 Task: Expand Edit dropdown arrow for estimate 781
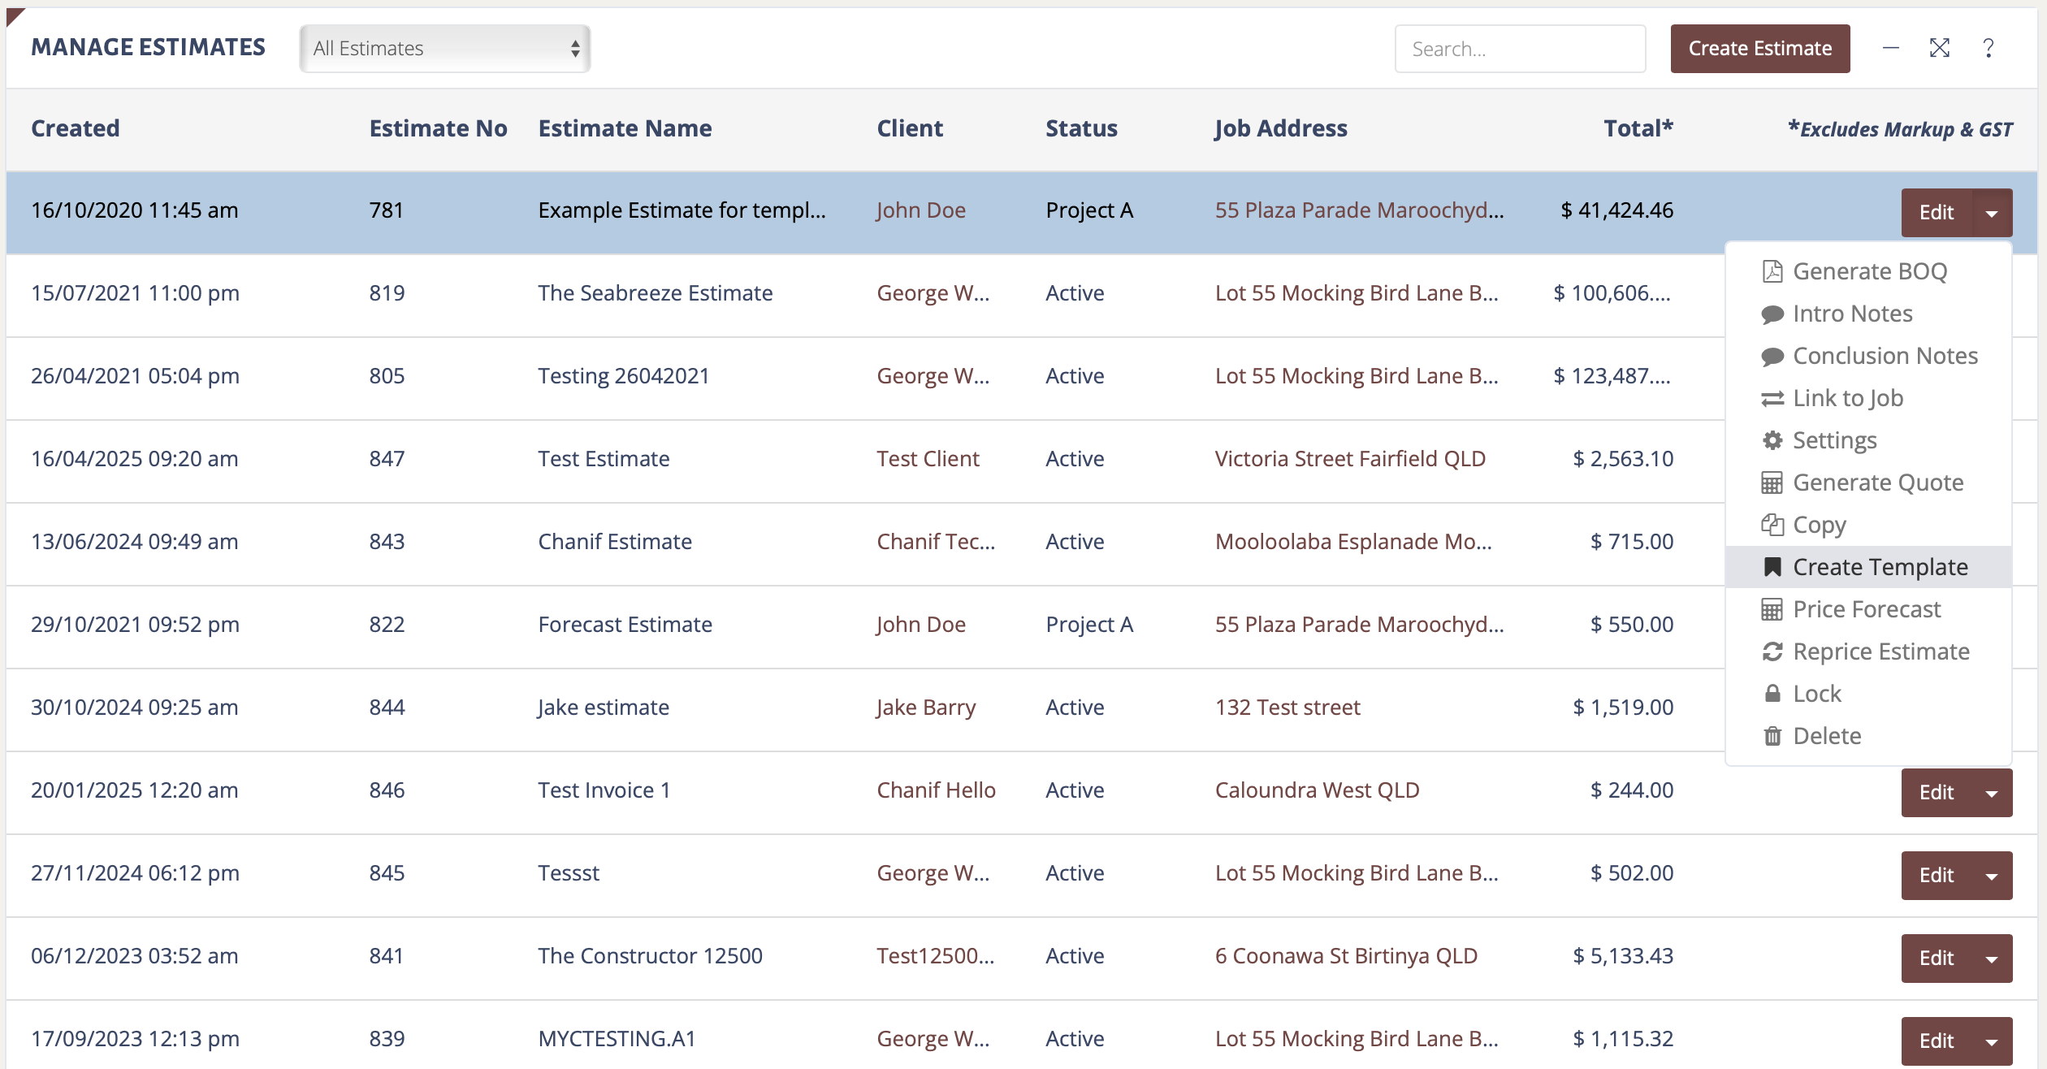pyautogui.click(x=1991, y=213)
